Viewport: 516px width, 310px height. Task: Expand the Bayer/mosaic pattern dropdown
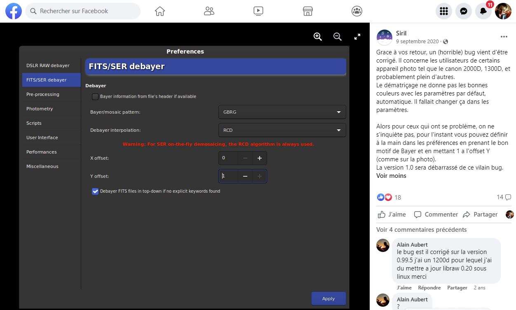coord(282,112)
